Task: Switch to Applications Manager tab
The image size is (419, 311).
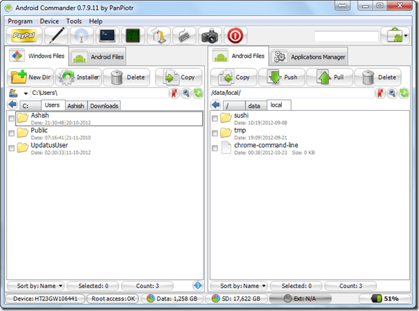Action: [x=308, y=56]
